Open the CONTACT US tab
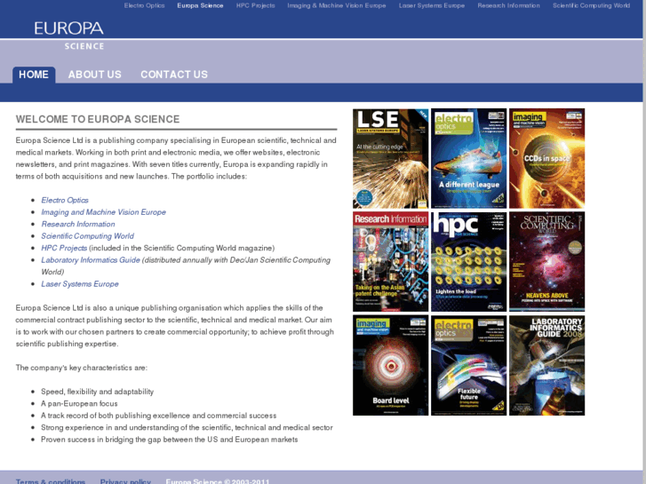This screenshot has height=484, width=646. tap(174, 75)
